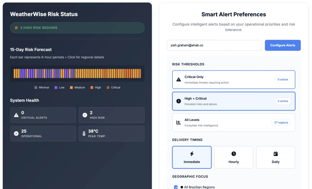Viewport: 312px width, 189px height.
Task: Select the High + Critical threshold option
Action: (233, 101)
